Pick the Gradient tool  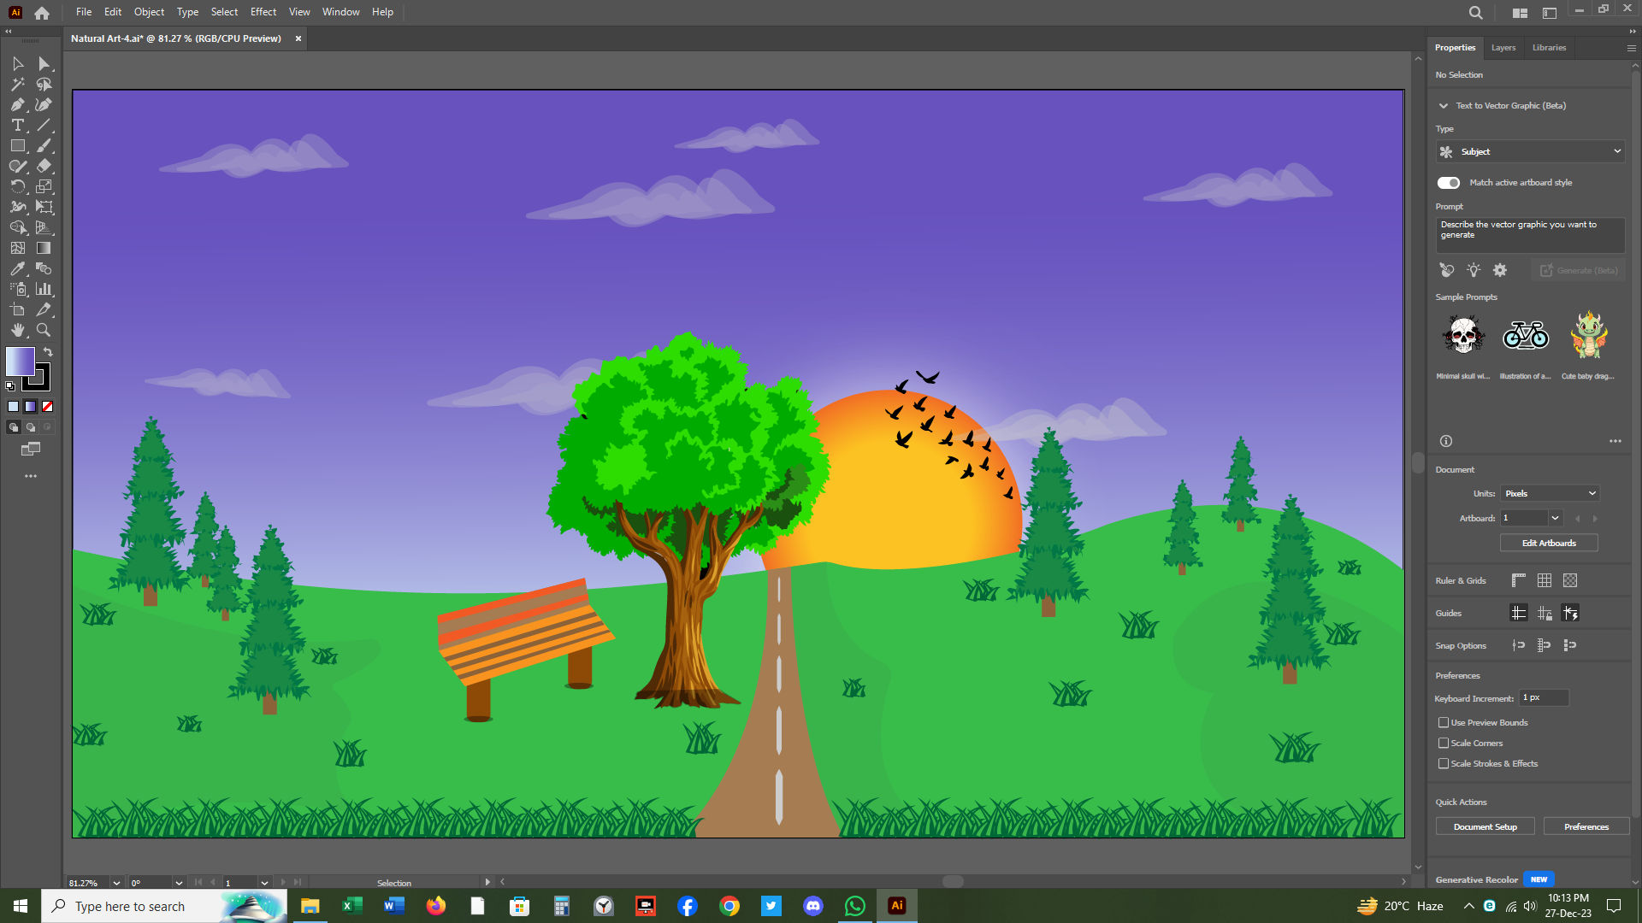point(44,249)
